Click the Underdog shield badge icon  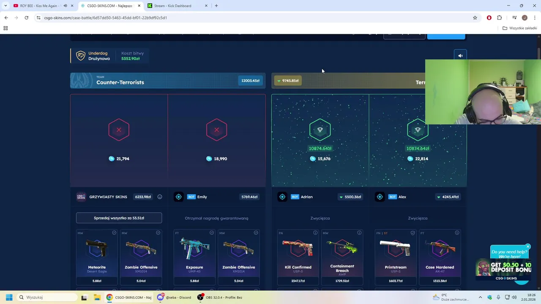coord(80,56)
